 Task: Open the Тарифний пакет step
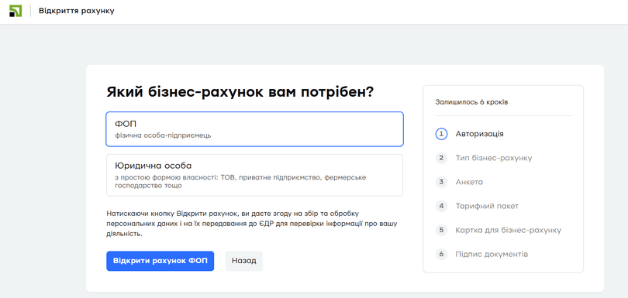(487, 206)
